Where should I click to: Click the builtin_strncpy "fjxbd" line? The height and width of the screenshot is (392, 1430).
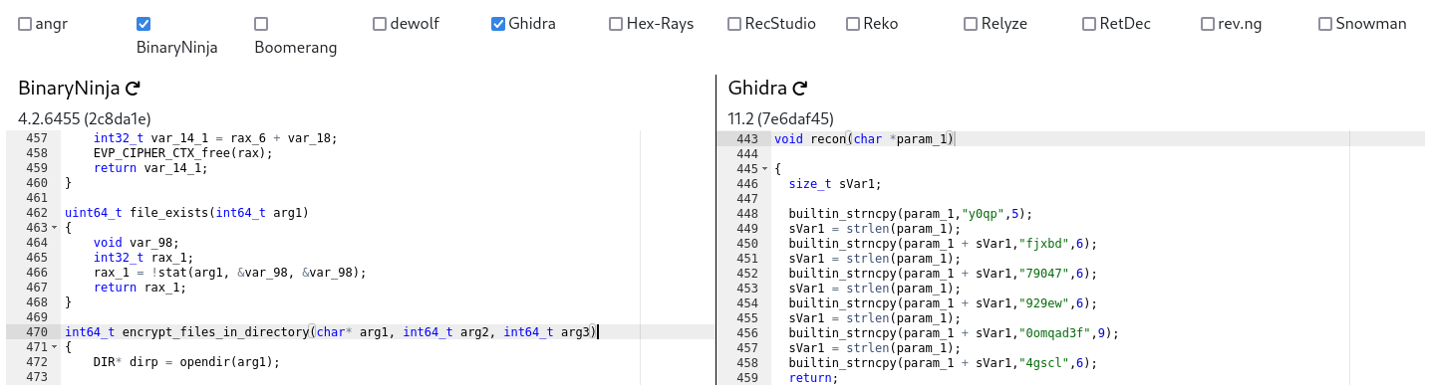tap(943, 244)
